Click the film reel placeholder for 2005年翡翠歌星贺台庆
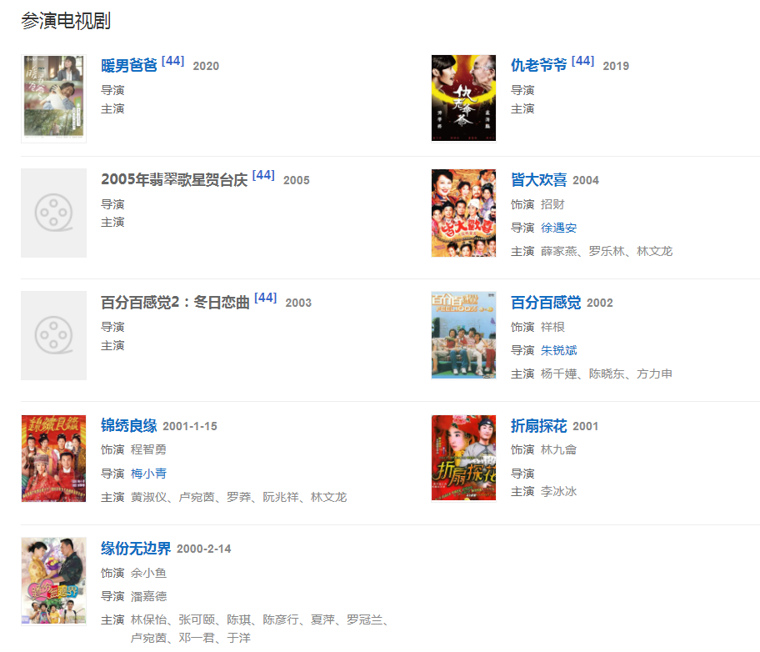 [54, 213]
